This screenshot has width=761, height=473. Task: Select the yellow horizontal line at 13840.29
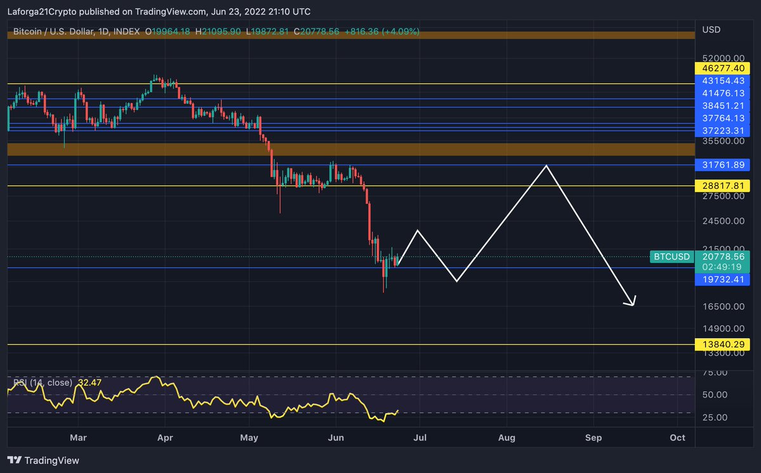pyautogui.click(x=351, y=344)
